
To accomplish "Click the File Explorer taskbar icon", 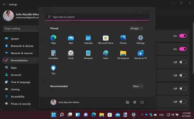I will (x=102, y=115).
